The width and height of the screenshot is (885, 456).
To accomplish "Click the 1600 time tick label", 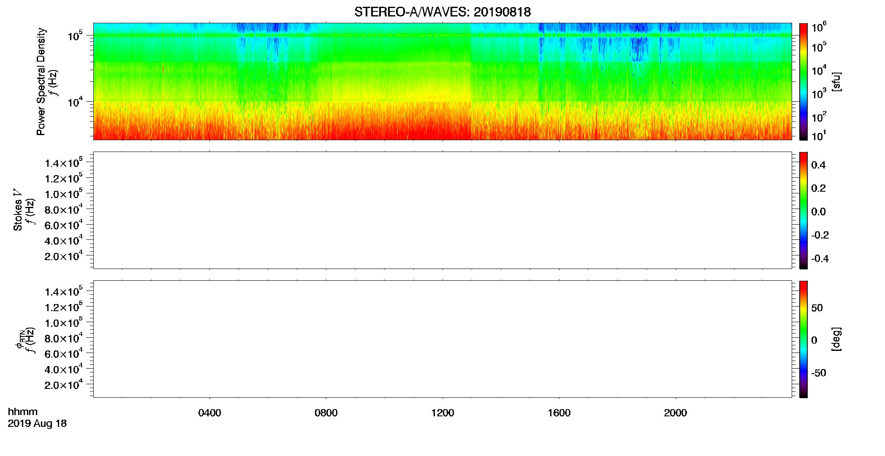I will point(559,413).
